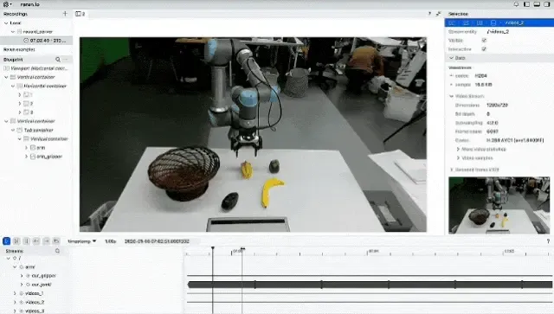
Task: Click the robot arm video view
Action: 253,134
